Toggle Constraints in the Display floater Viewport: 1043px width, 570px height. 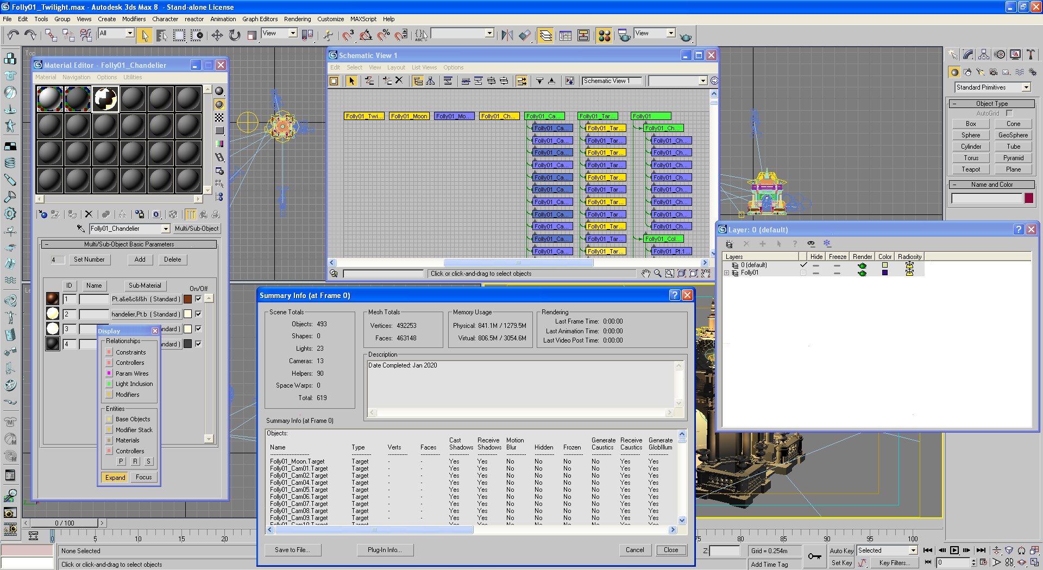[109, 352]
